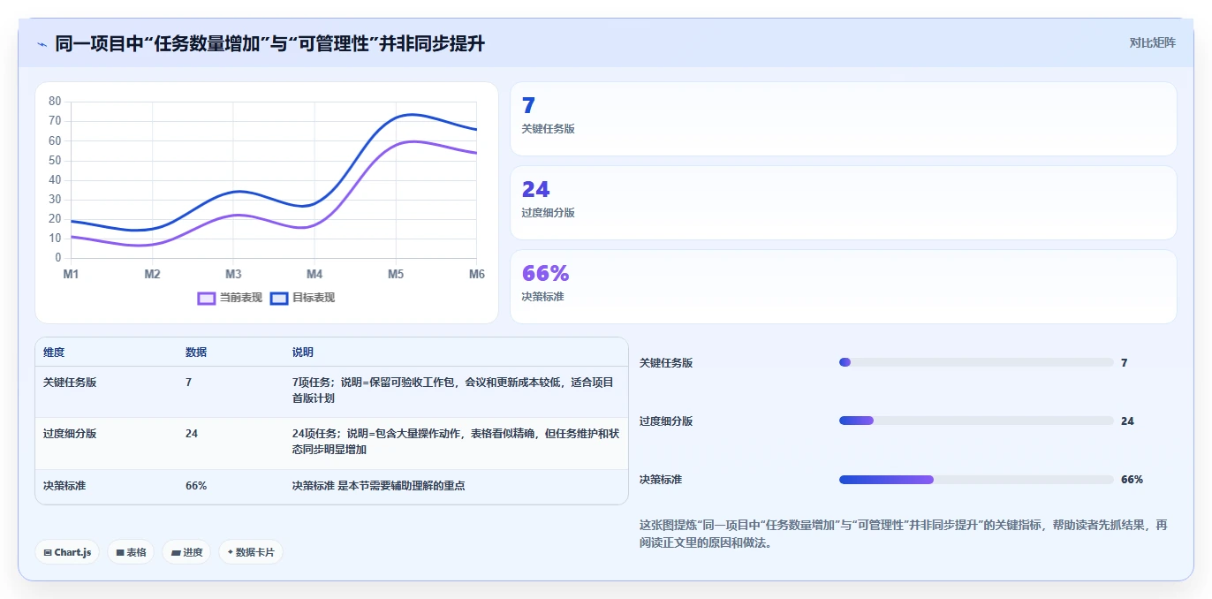Screen dimensions: 1212x599
Task: Click the 表格 chip at bottom
Action: (131, 552)
